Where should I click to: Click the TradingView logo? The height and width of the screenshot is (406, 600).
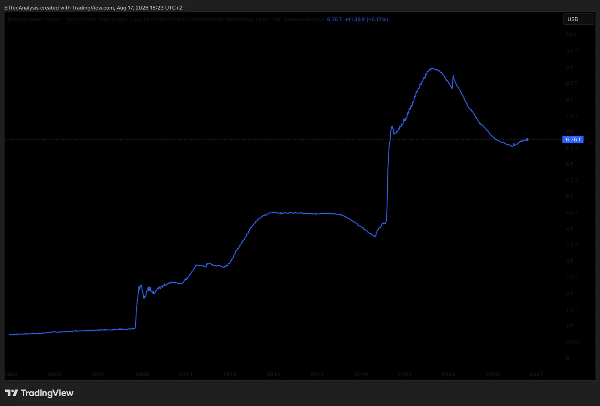pyautogui.click(x=39, y=393)
